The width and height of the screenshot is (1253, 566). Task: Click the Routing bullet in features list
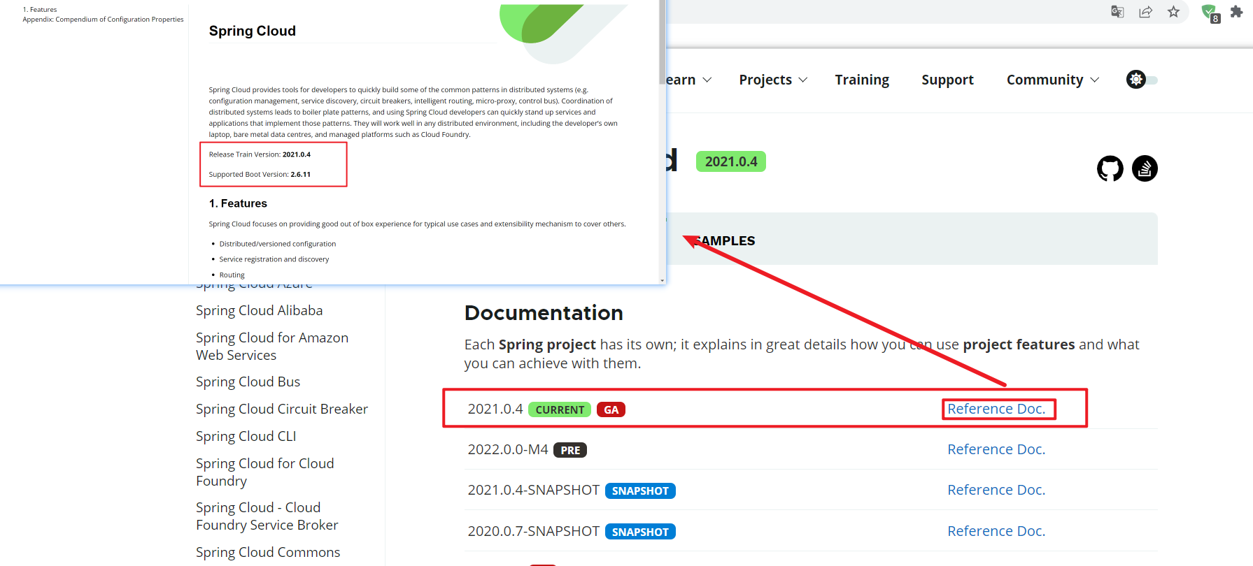232,275
